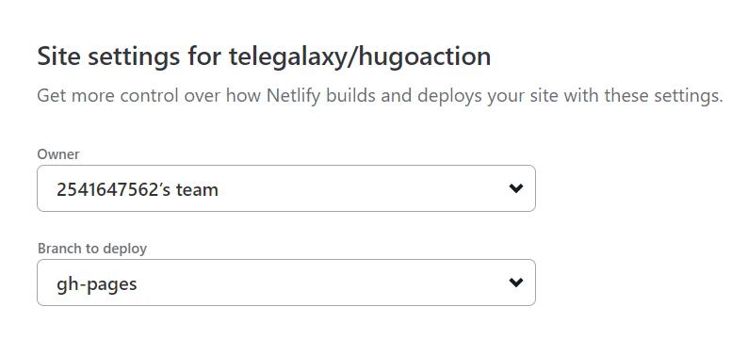Click the chevron arrow in the gh-pages field
The image size is (747, 355).
[515, 282]
